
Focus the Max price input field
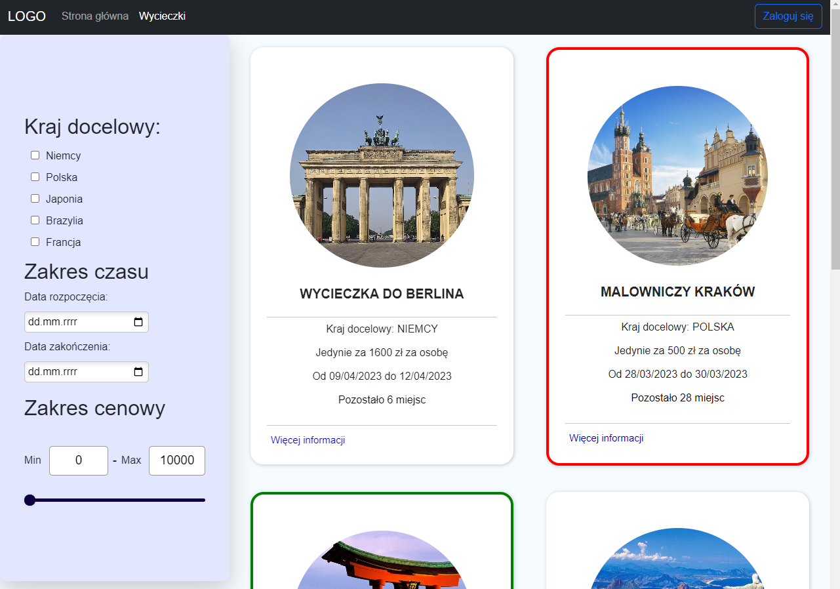pyautogui.click(x=177, y=460)
